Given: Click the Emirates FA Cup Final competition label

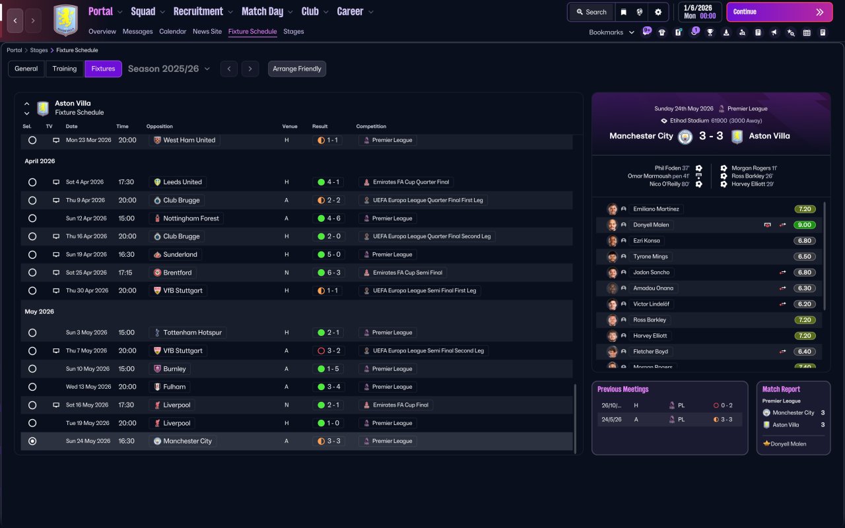Looking at the screenshot, I should point(396,405).
